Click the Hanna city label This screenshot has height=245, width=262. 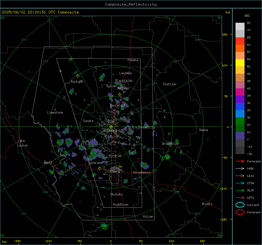click(203, 130)
